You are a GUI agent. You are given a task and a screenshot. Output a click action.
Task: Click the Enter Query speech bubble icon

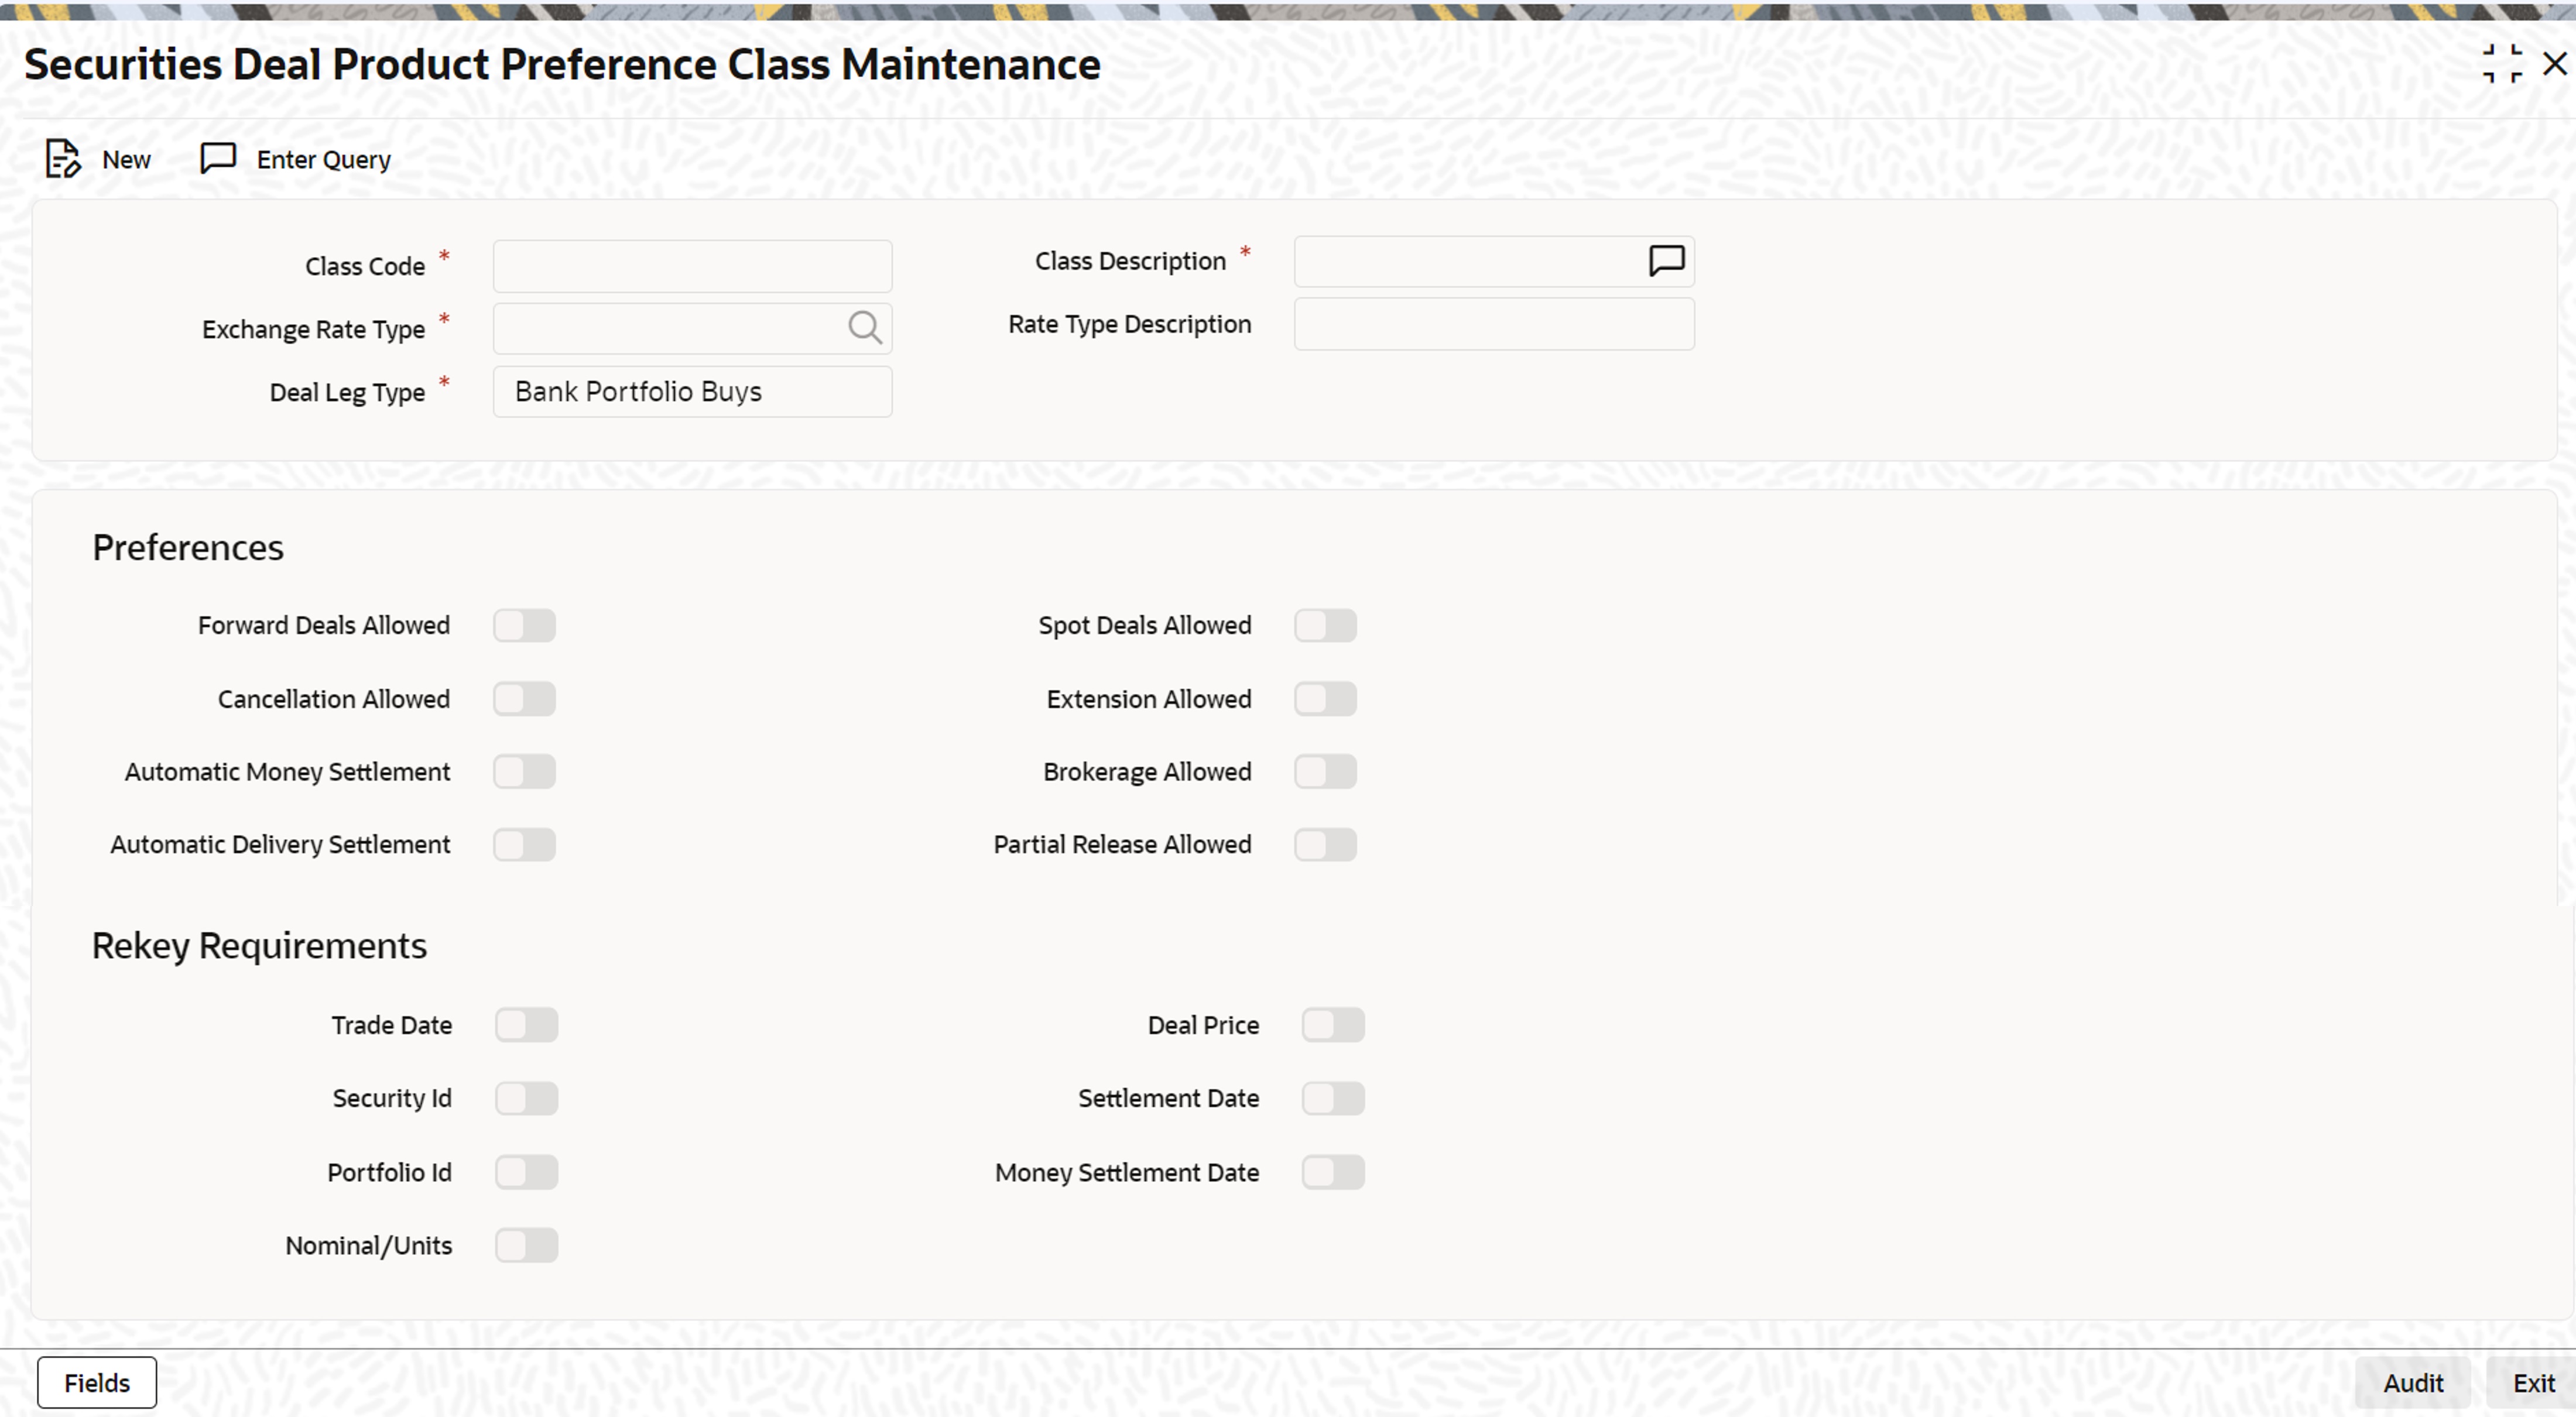(x=218, y=158)
